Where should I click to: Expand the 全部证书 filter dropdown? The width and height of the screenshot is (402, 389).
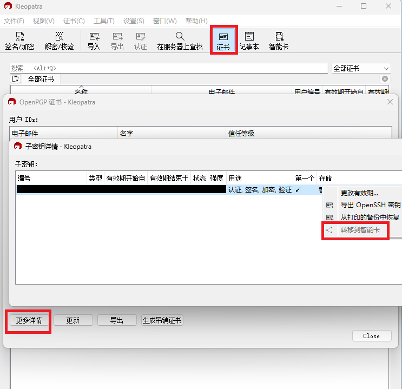coord(361,68)
